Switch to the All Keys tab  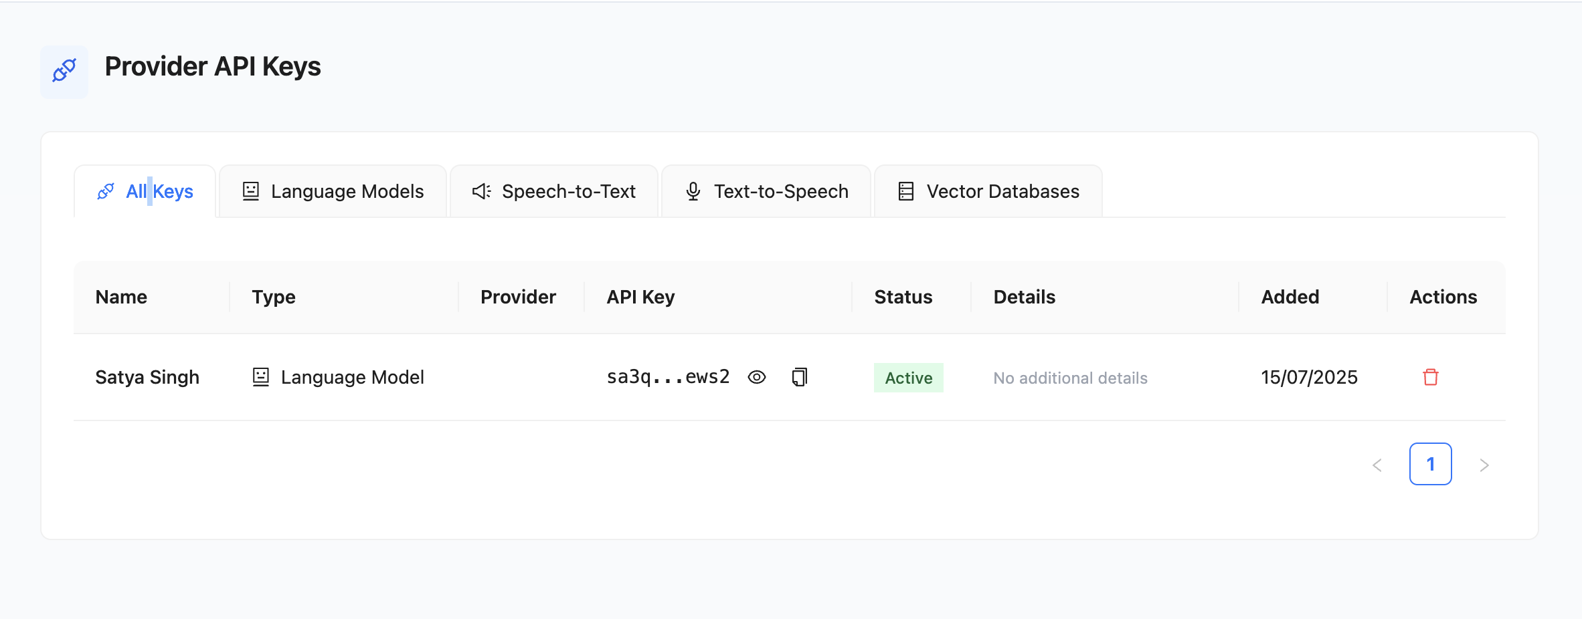[x=145, y=191]
